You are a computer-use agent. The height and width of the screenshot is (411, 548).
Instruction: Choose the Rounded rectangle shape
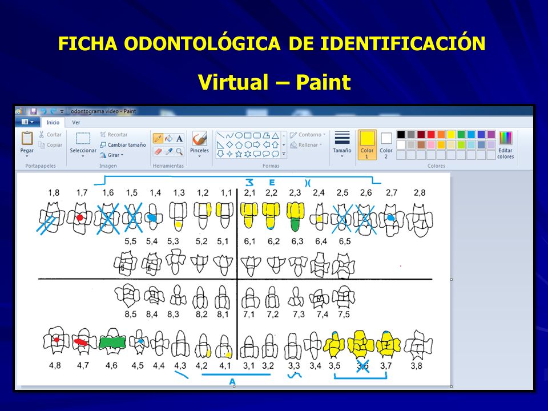[x=257, y=136]
